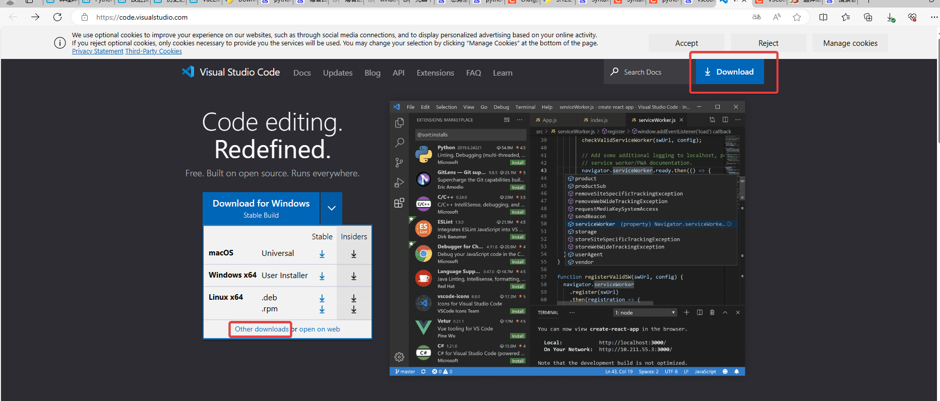Click the browser forward arrow

point(35,17)
